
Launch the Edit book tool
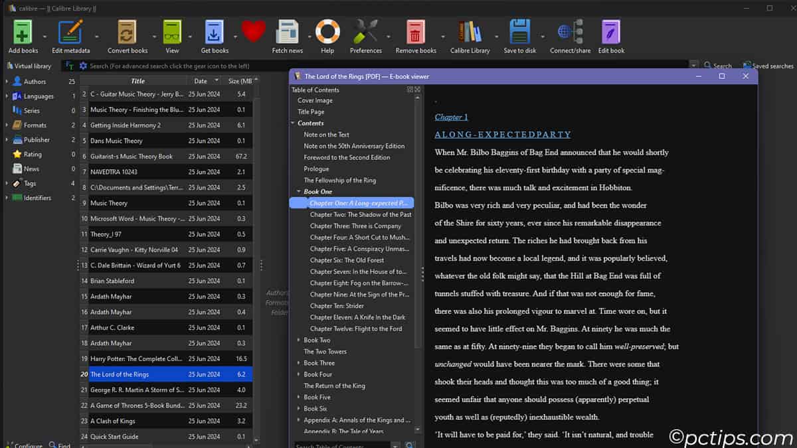[x=610, y=31]
